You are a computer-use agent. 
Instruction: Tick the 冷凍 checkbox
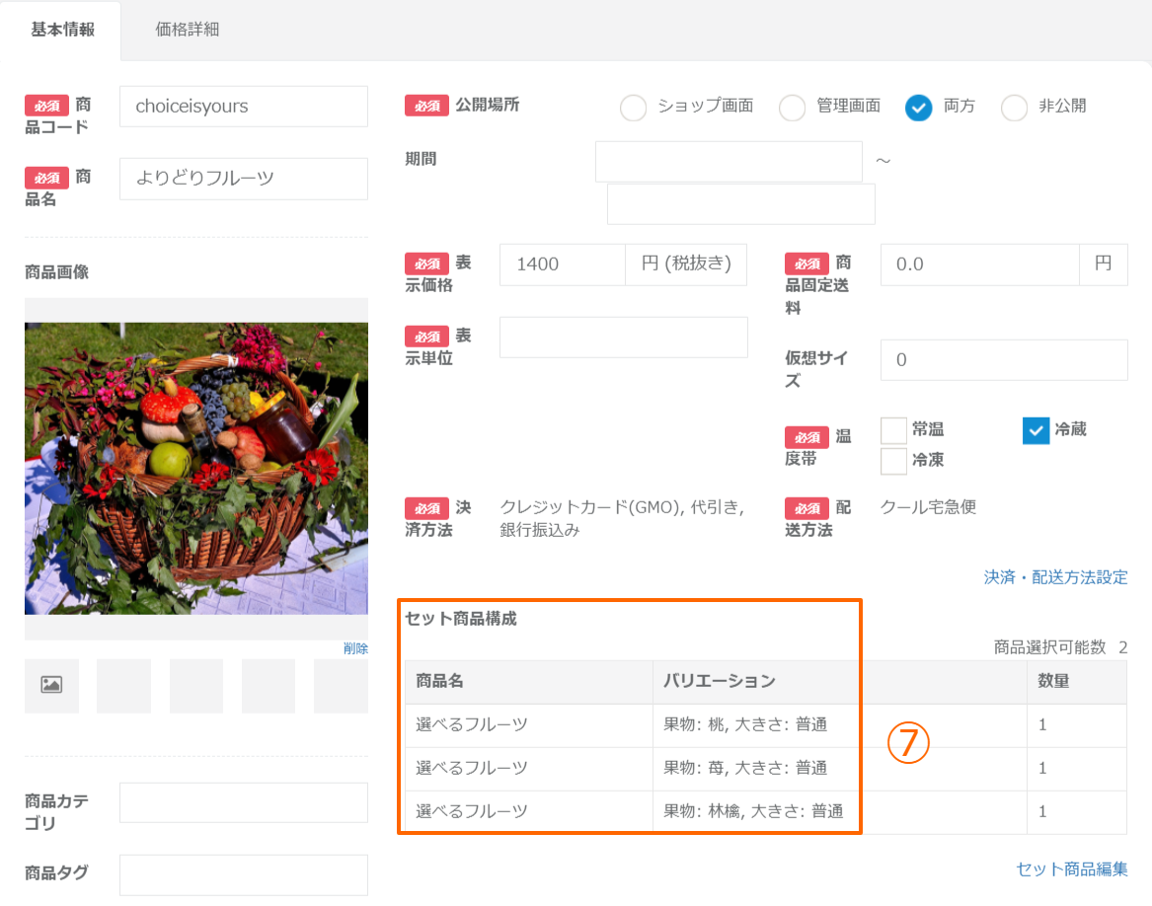(x=893, y=461)
